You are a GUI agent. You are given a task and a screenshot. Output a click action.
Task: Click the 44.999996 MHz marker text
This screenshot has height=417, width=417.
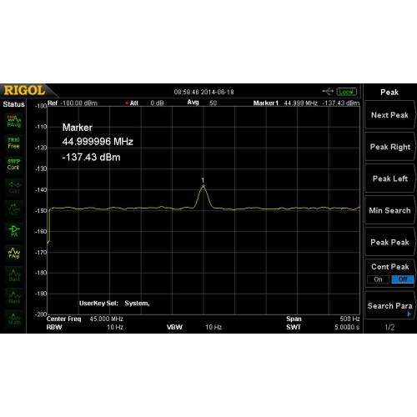(98, 142)
